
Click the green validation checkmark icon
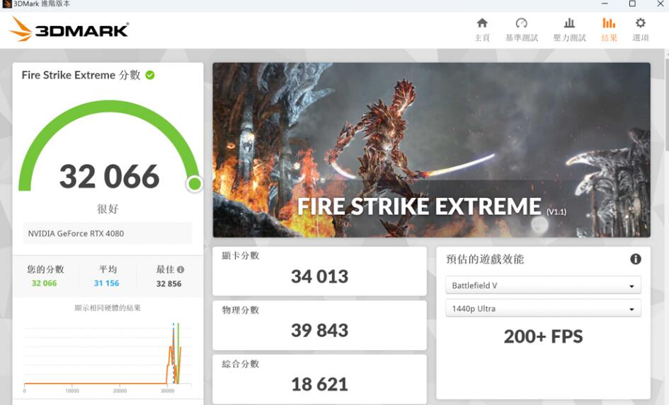(x=150, y=75)
